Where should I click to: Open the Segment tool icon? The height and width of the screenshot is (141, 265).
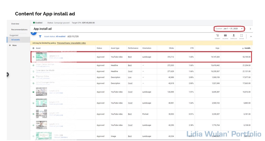[x=217, y=36]
